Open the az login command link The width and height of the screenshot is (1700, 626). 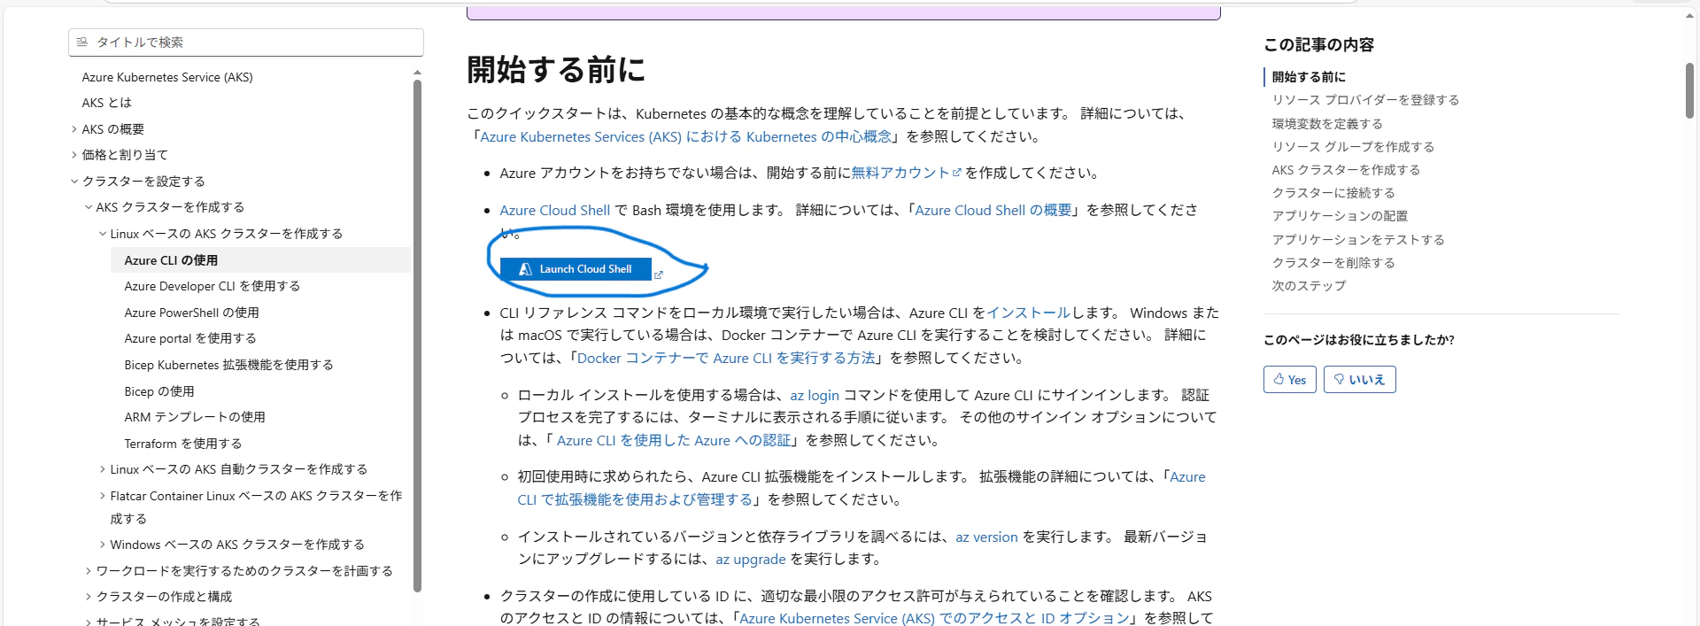pos(815,395)
